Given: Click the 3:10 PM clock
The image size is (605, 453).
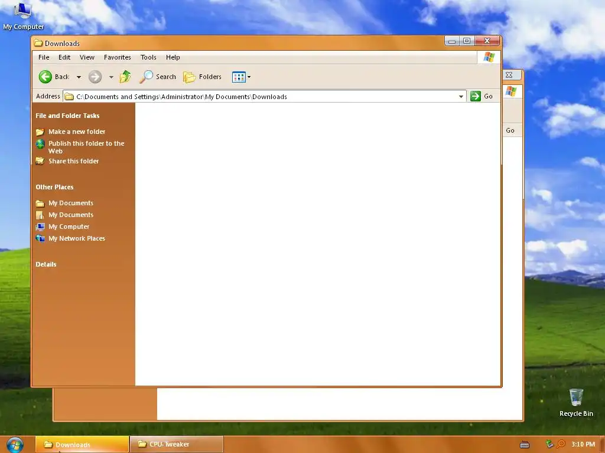Looking at the screenshot, I should (x=583, y=444).
